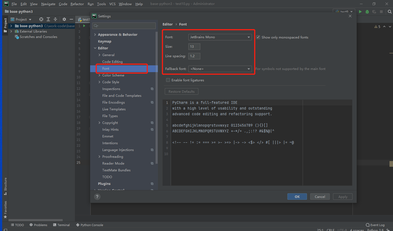Screen dimensions: 393x231
Task: Expand the Proofreading node
Action: 99,157
